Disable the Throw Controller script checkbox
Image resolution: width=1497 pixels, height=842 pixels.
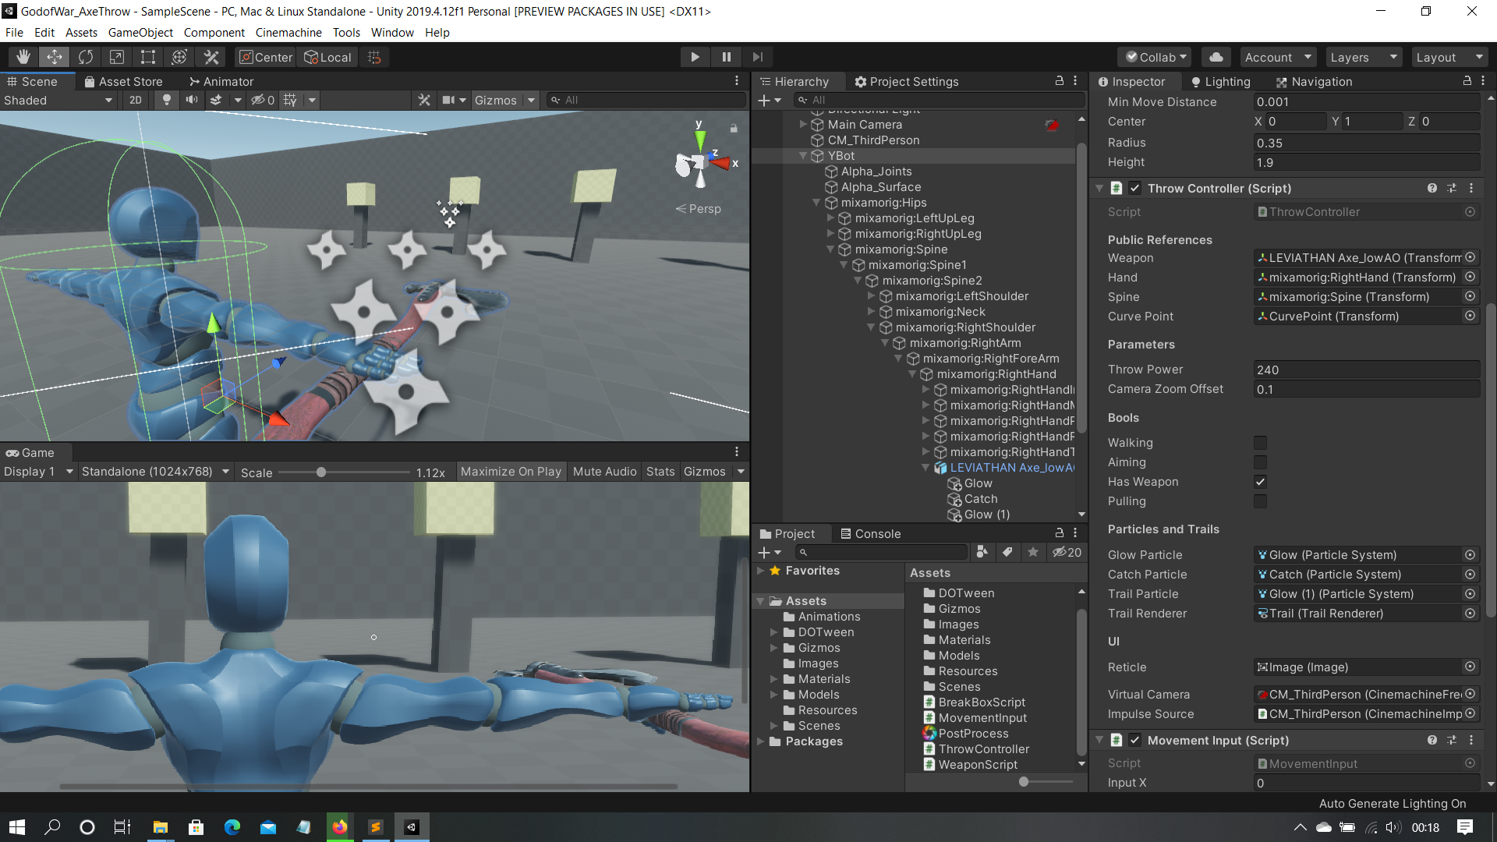(1135, 188)
